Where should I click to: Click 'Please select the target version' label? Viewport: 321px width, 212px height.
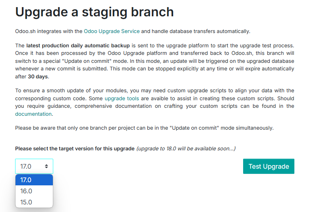click(x=75, y=148)
